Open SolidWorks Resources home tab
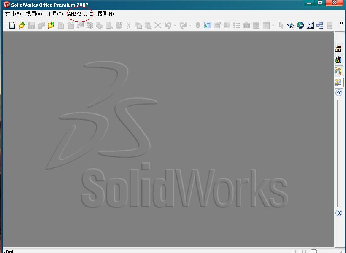346x253 pixels. [x=338, y=48]
